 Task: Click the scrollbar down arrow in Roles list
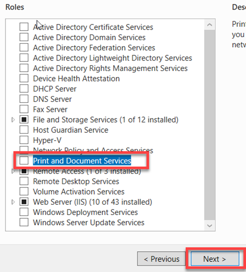click(210, 225)
